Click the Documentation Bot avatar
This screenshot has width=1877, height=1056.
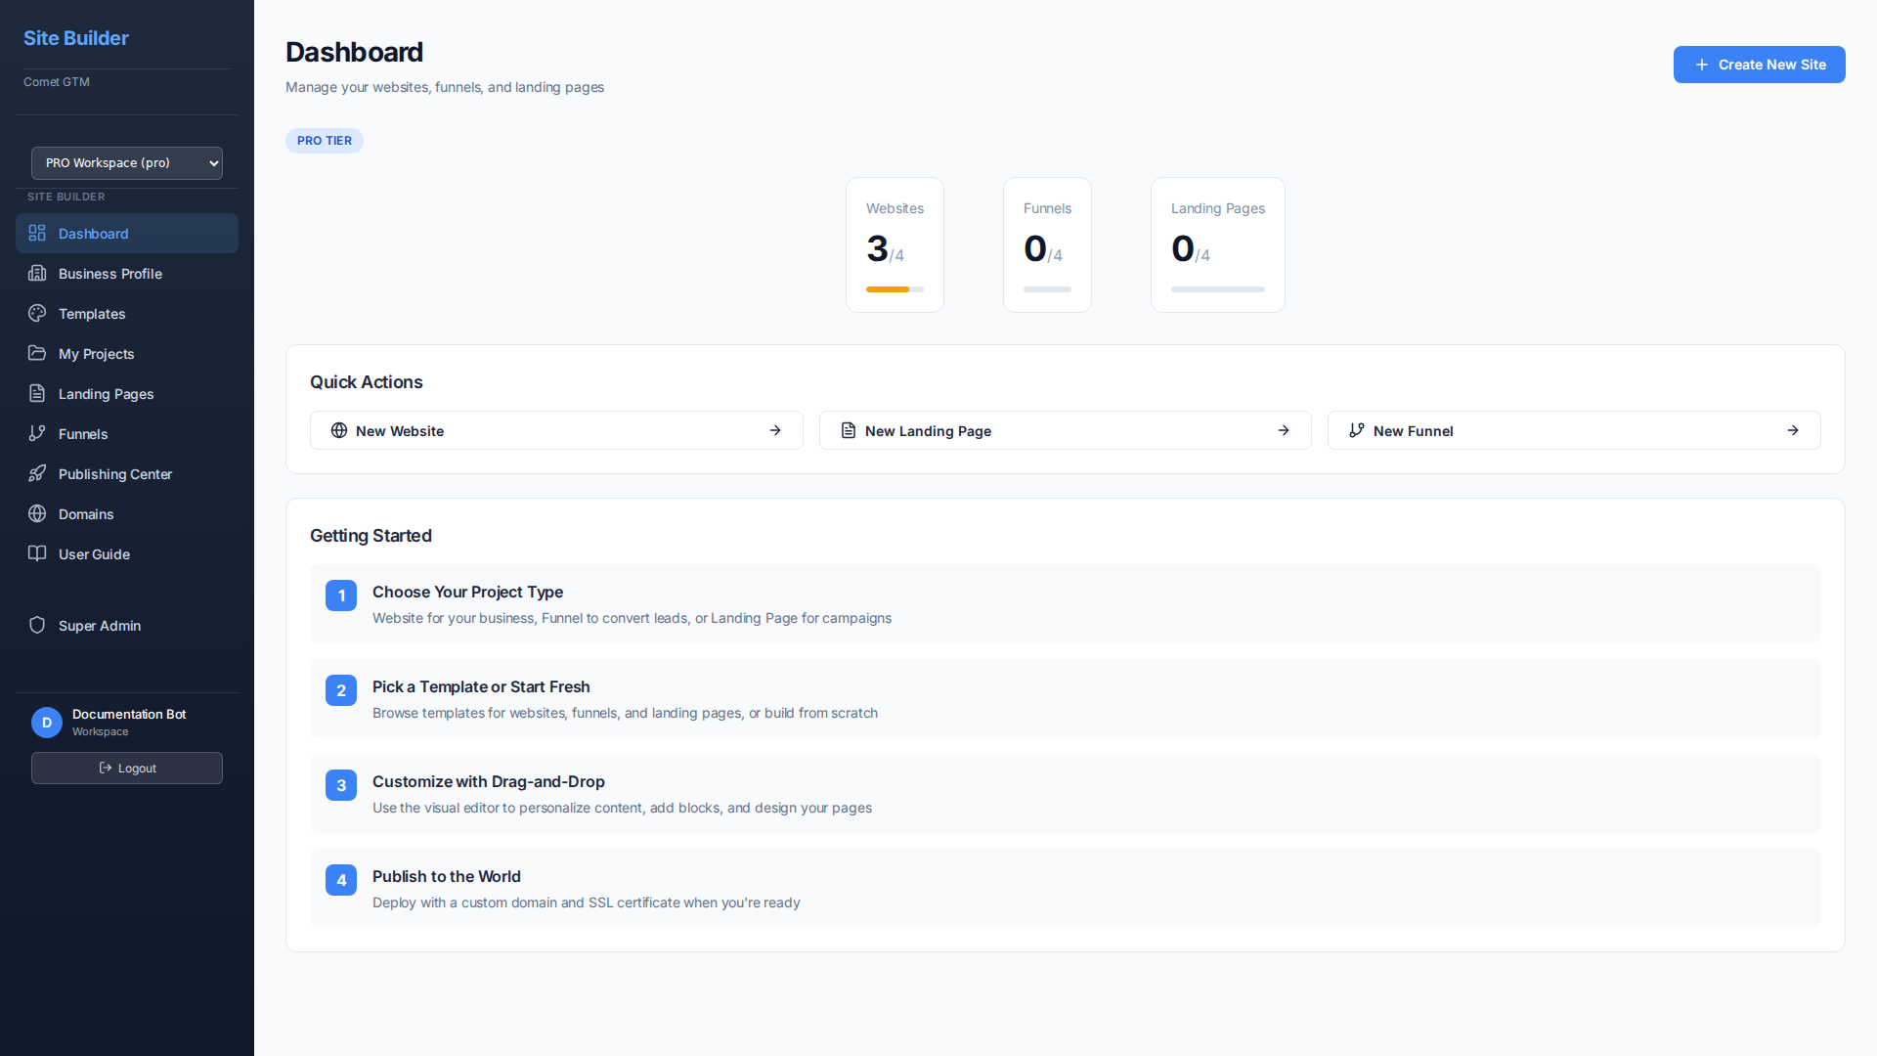coord(46,723)
